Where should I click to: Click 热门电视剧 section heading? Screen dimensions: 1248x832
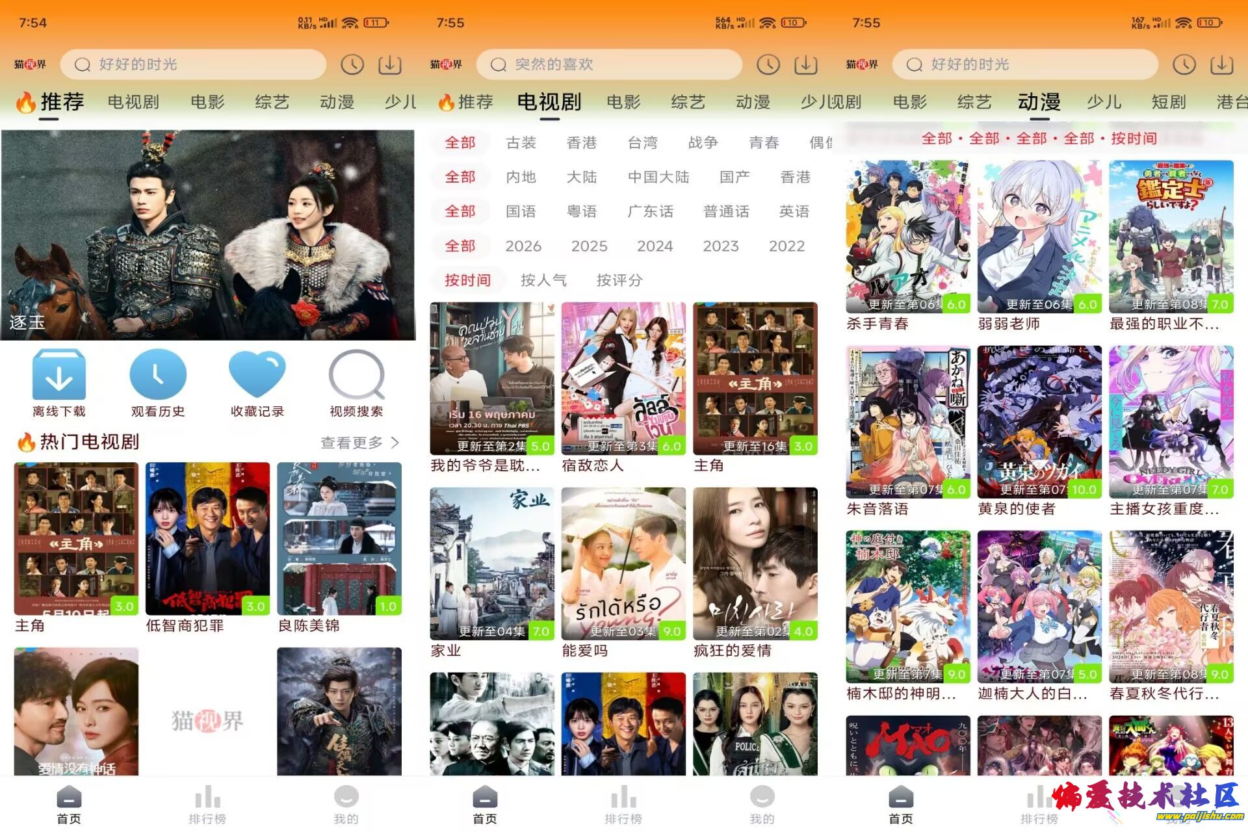(x=90, y=442)
